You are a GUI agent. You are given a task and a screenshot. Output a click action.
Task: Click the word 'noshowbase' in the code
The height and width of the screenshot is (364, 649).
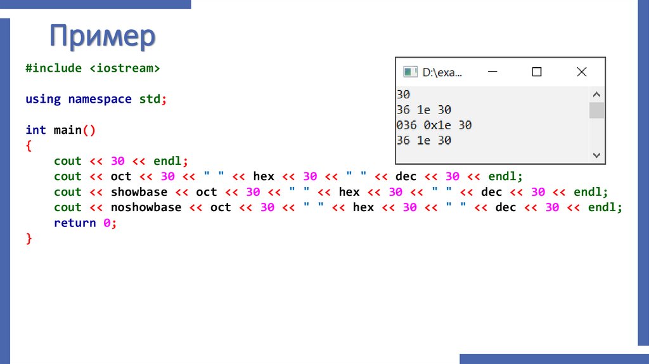pos(146,207)
